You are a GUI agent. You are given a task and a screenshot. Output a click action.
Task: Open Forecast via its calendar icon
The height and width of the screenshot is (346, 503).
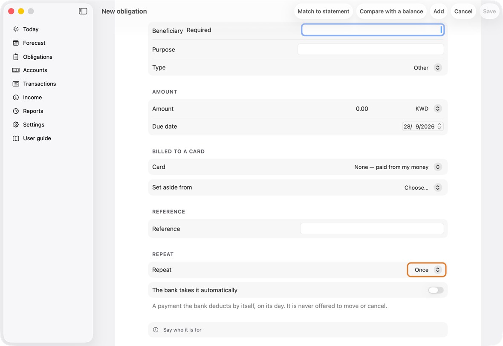click(x=16, y=43)
